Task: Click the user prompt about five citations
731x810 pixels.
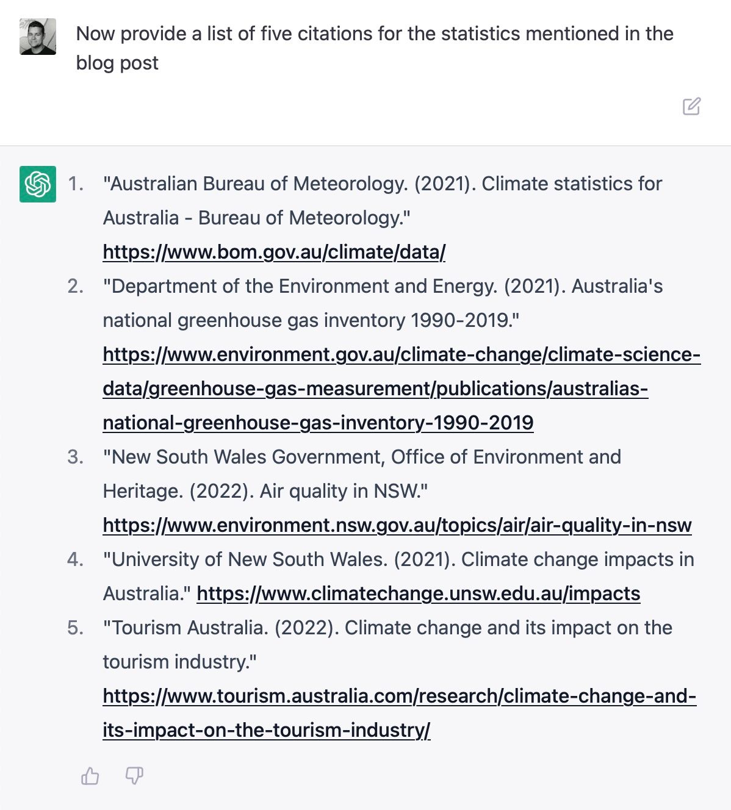Action: pyautogui.click(x=374, y=48)
